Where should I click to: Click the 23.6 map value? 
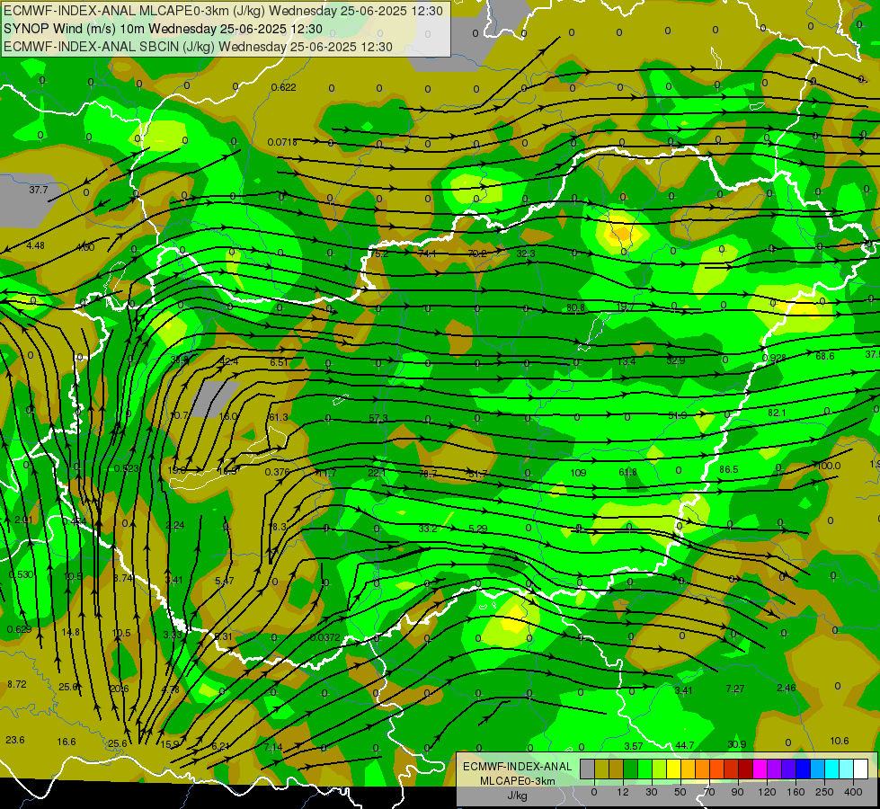click(15, 740)
